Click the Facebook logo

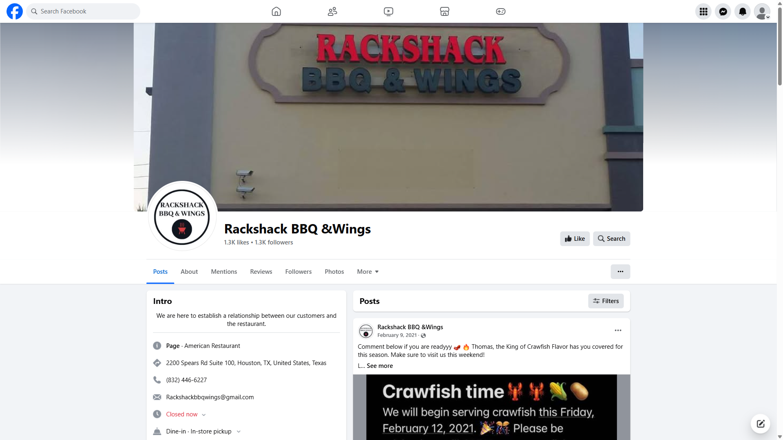click(x=15, y=11)
